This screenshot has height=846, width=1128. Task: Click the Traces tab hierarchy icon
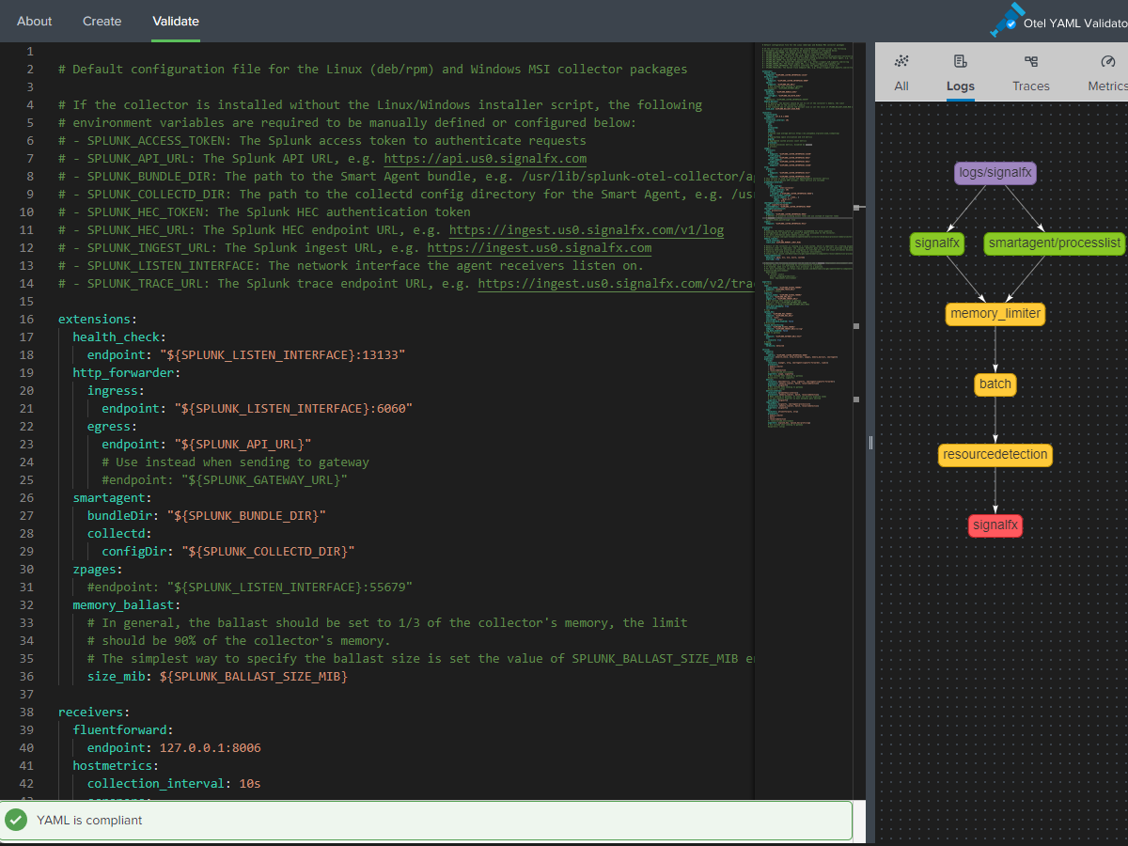click(1031, 61)
